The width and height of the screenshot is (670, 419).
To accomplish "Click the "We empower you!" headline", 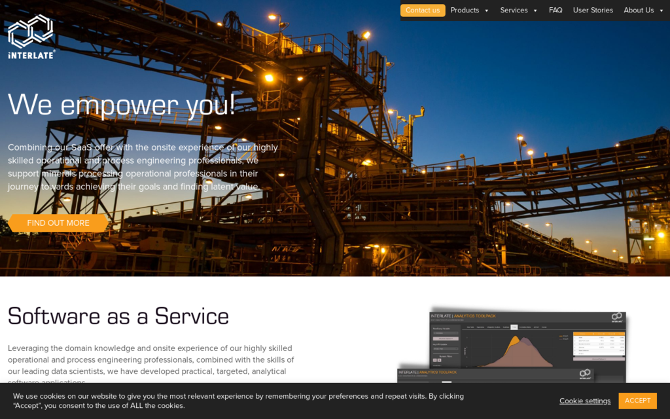I will [122, 105].
